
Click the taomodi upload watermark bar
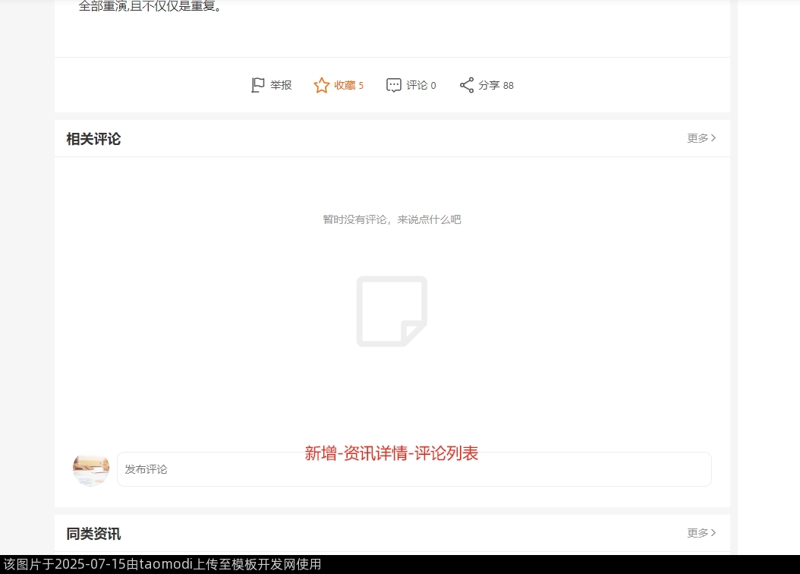[x=161, y=564]
